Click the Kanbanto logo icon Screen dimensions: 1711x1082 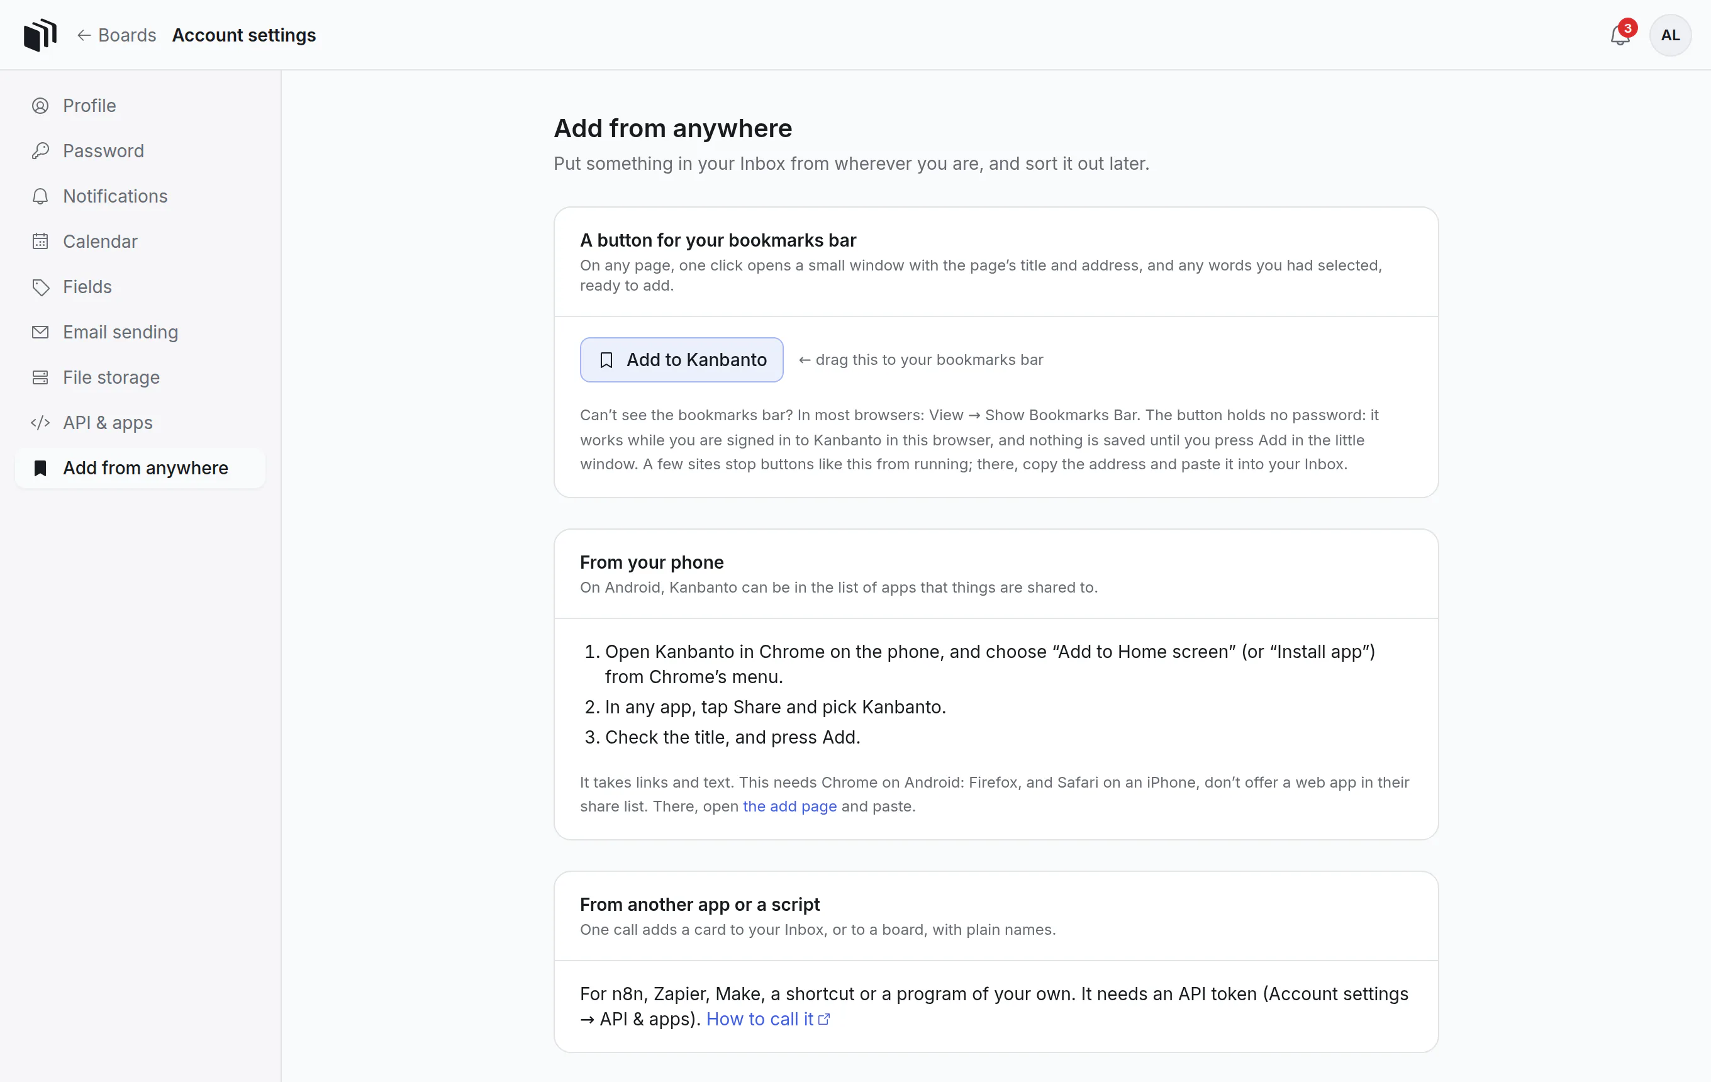40,35
